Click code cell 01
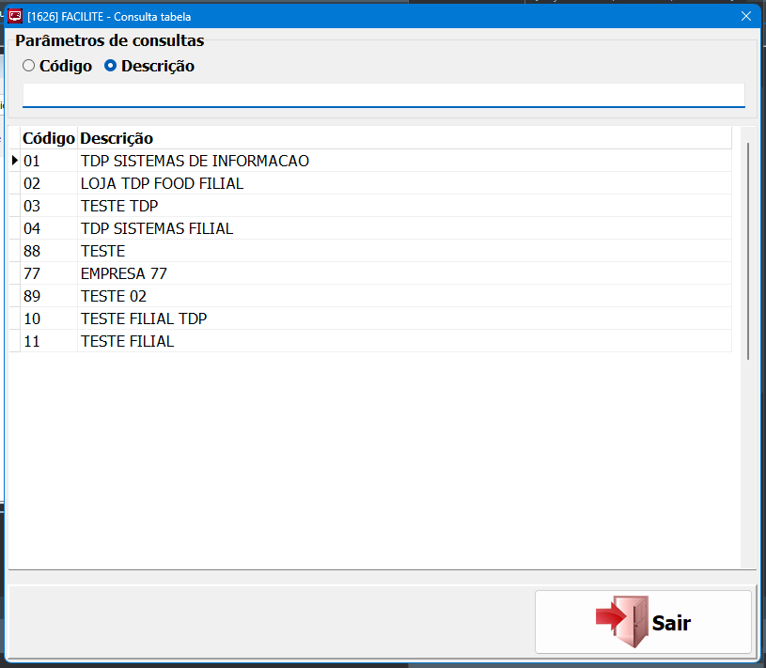Viewport: 766px width, 668px height. [49, 161]
